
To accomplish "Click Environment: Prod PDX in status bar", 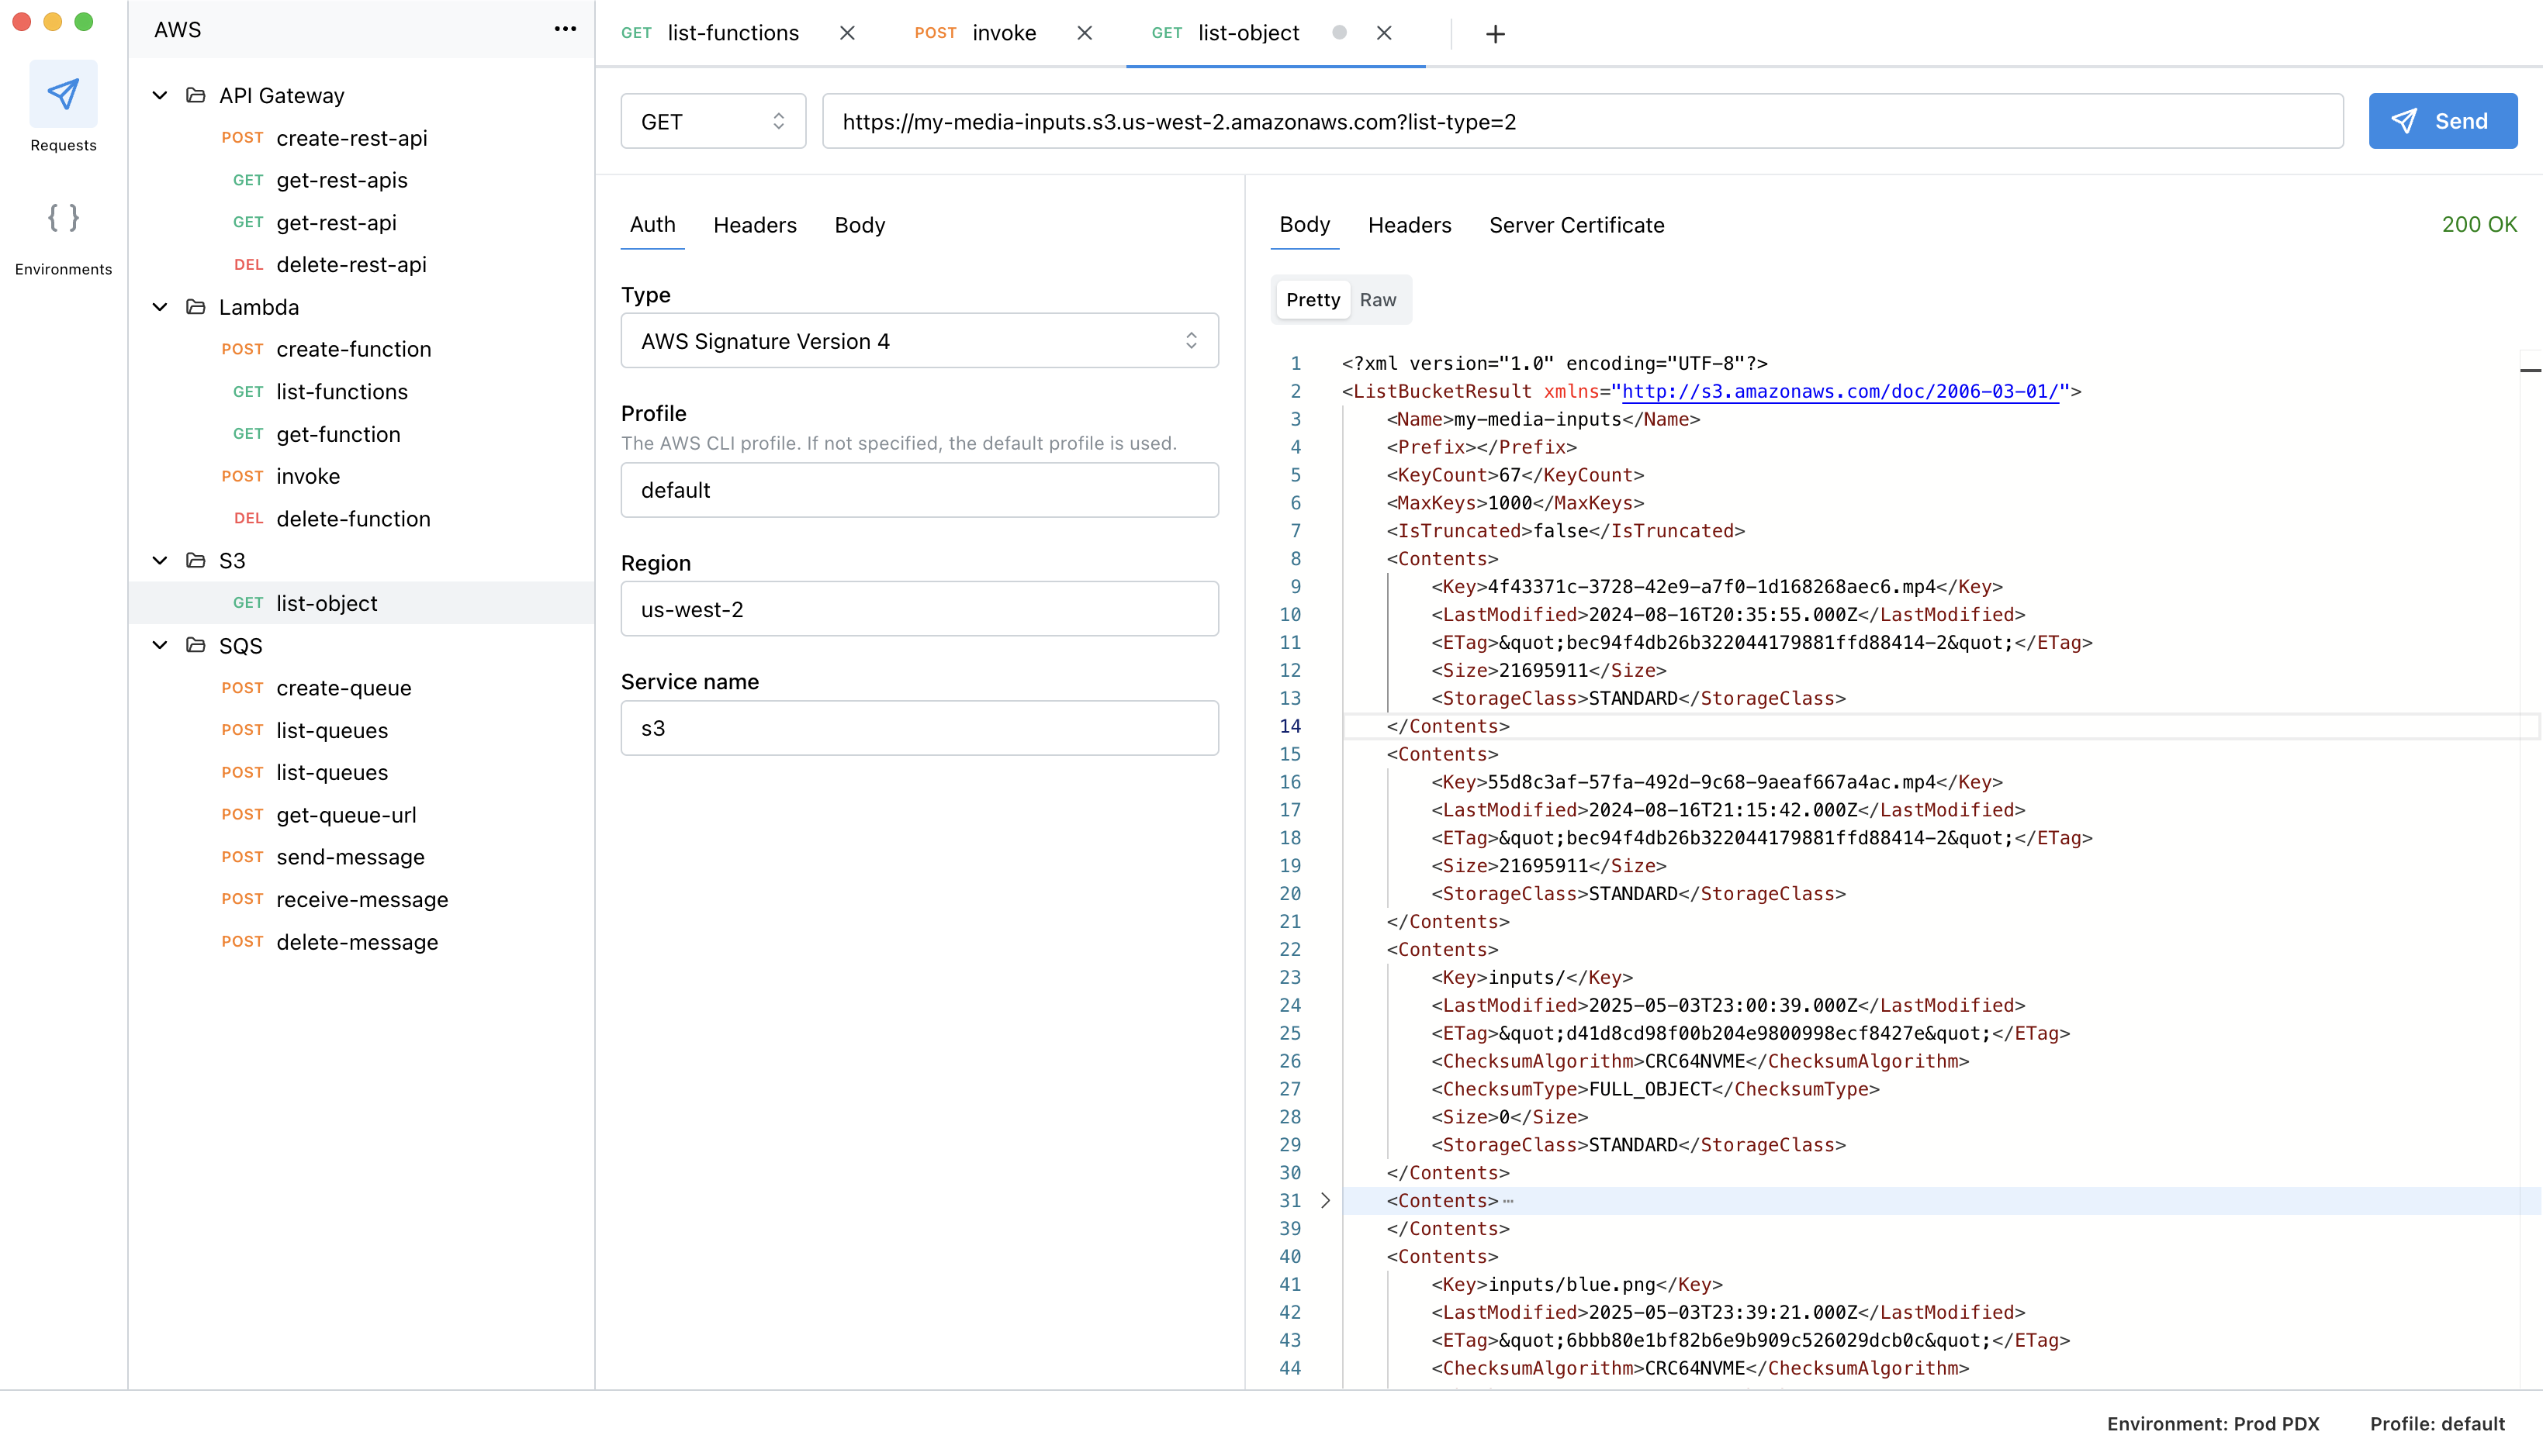I will tap(2213, 1423).
